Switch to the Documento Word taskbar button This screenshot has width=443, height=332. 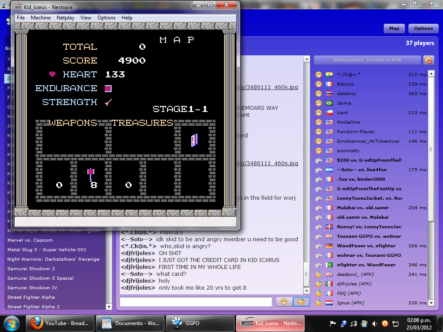[130, 323]
